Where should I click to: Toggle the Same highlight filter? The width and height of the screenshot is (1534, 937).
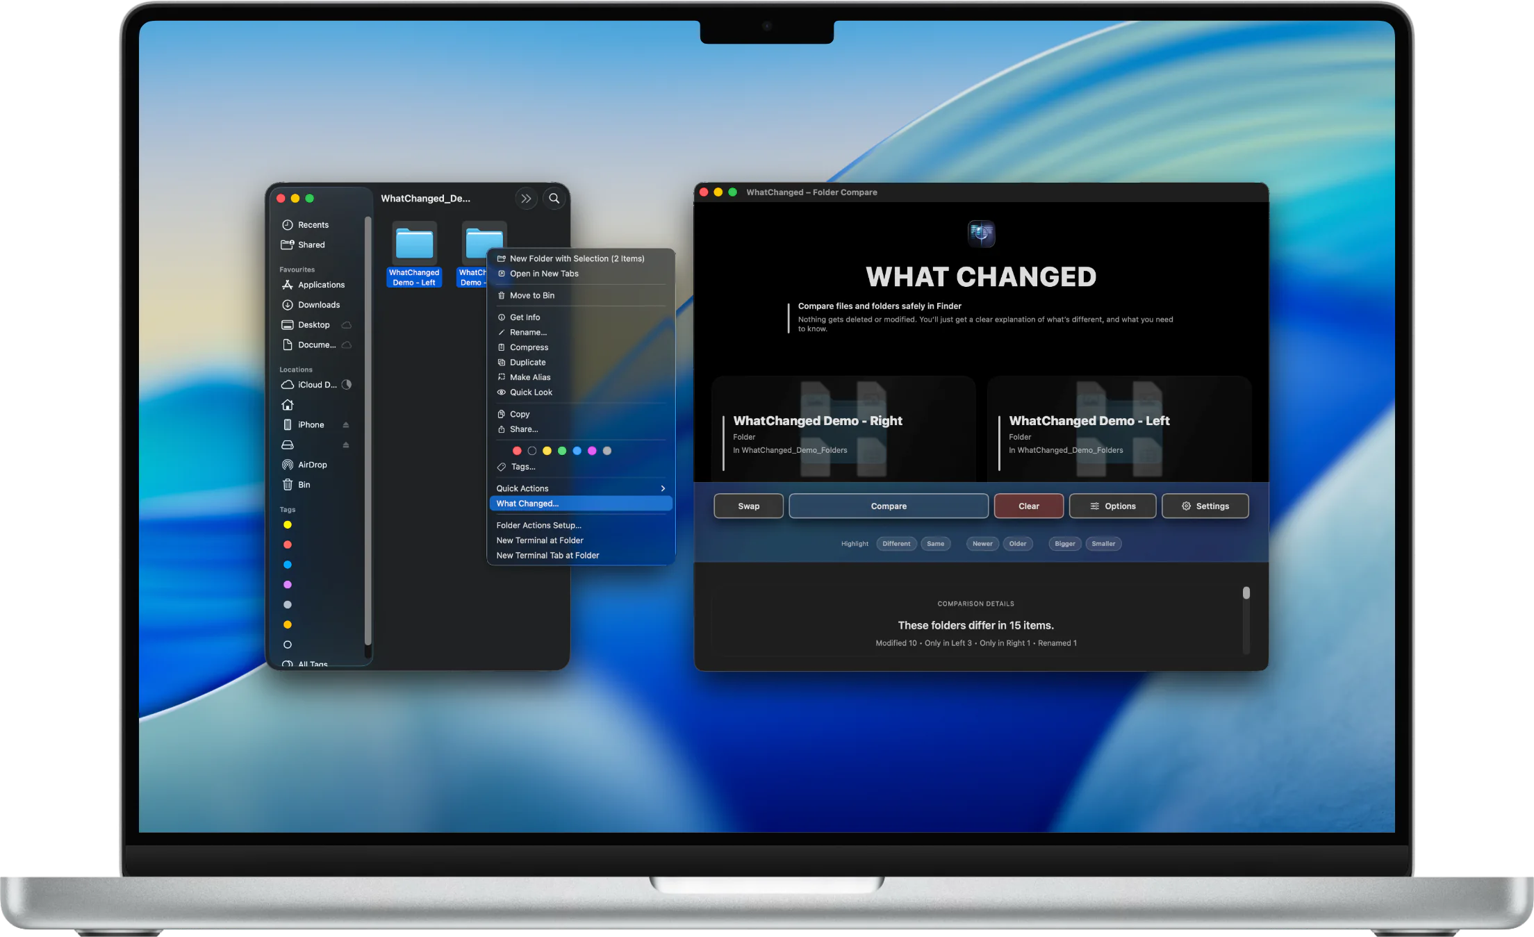935,544
